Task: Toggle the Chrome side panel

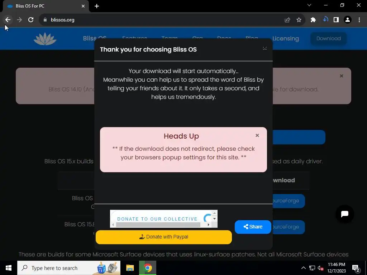Action: (x=336, y=20)
